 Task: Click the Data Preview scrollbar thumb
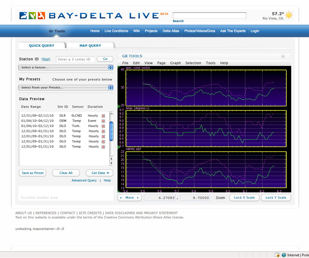pyautogui.click(x=111, y=131)
